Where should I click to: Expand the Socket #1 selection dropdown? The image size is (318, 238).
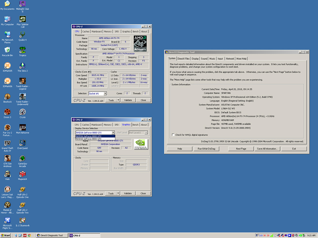point(105,93)
